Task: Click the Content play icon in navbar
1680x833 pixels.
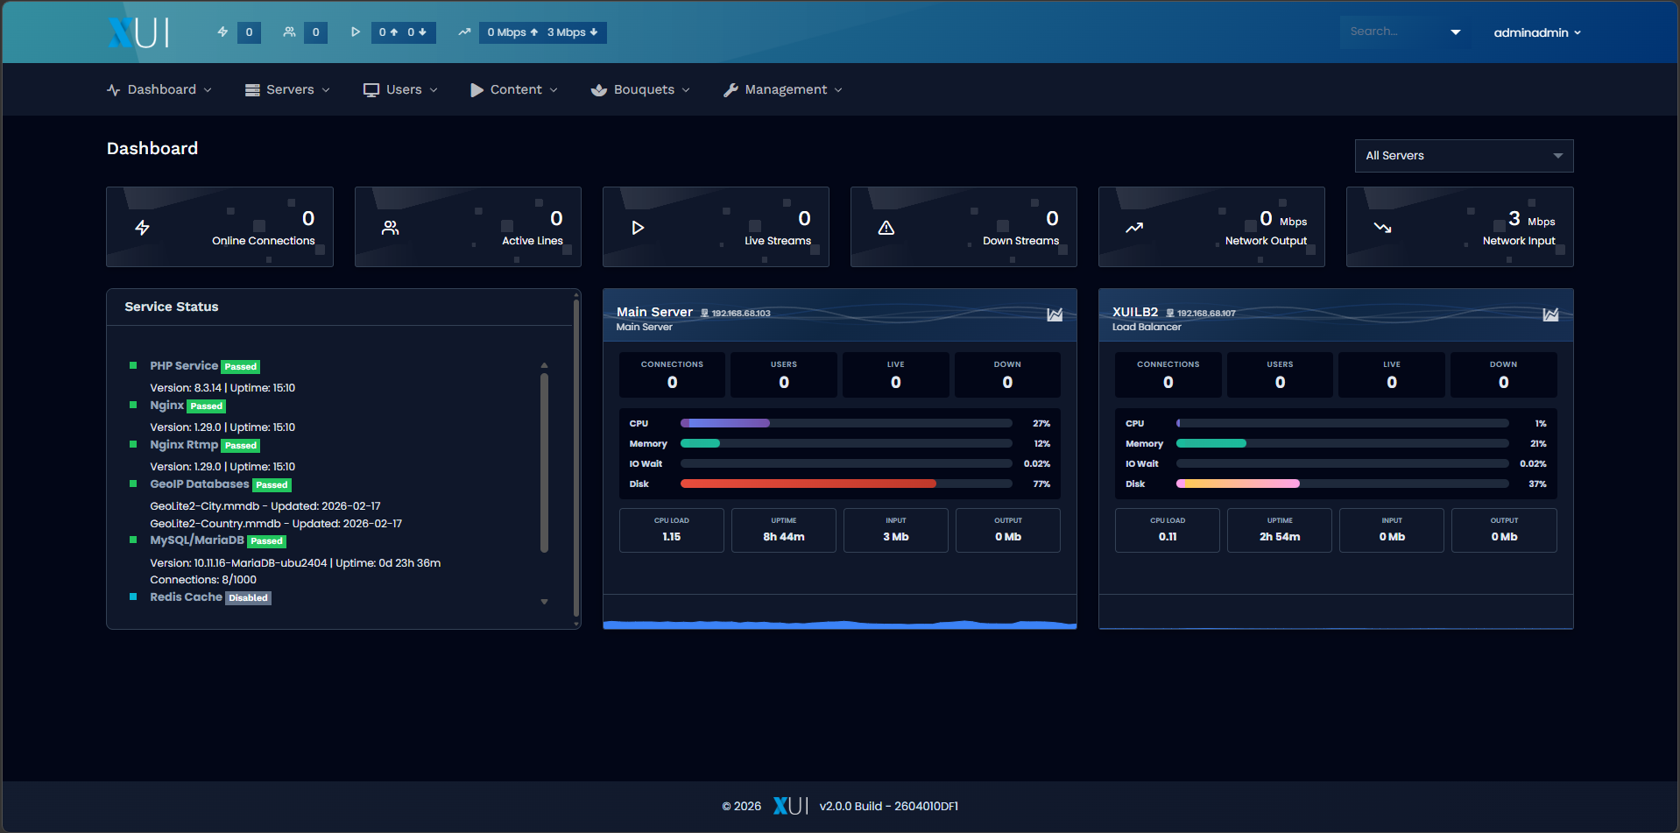Action: (x=476, y=89)
